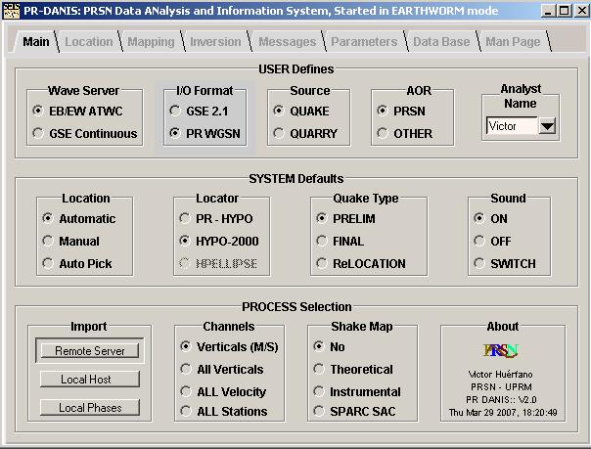Set Shake Map to No
The width and height of the screenshot is (591, 449).
[x=329, y=346]
